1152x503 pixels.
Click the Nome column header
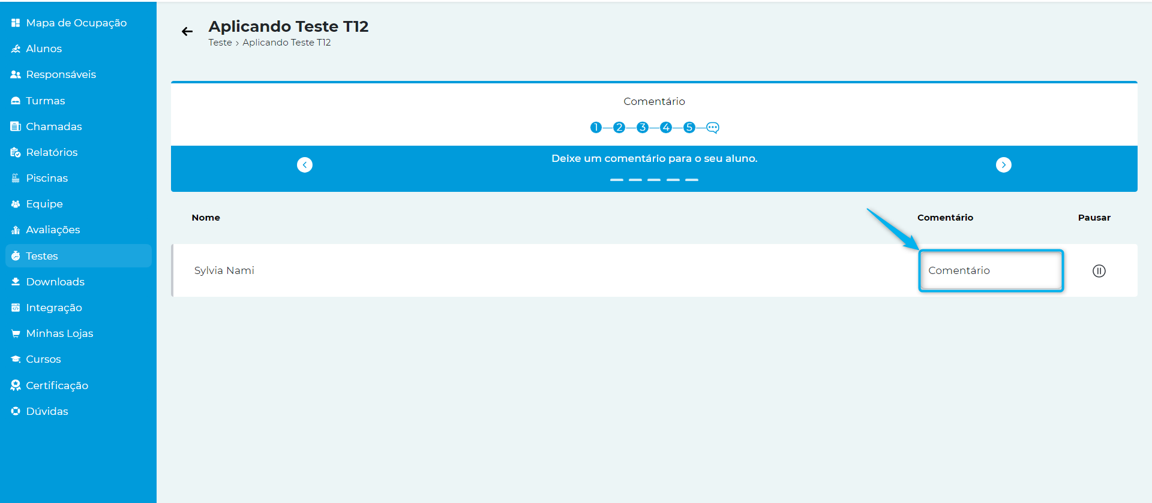coord(206,218)
